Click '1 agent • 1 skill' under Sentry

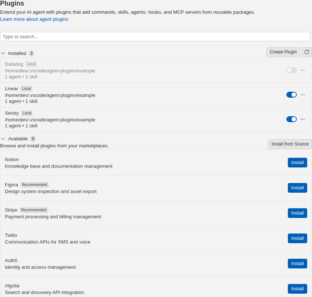[21, 126]
